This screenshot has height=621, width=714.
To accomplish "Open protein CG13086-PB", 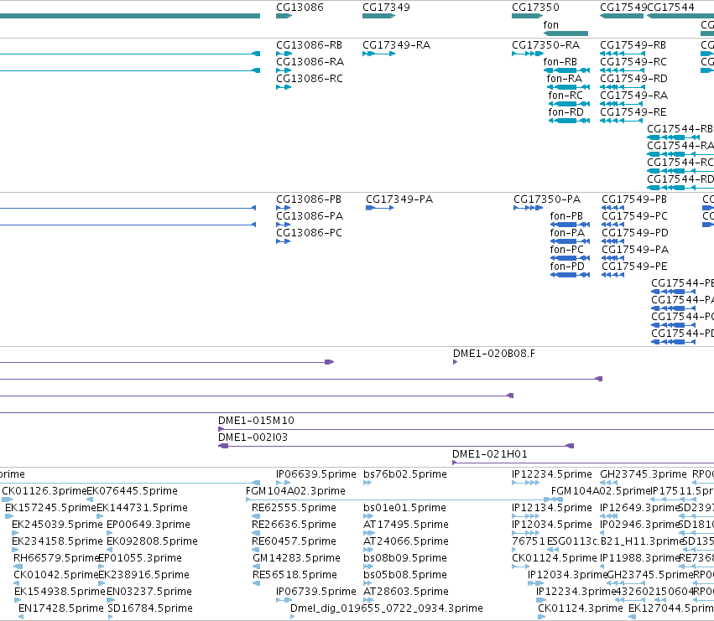I will tap(309, 199).
